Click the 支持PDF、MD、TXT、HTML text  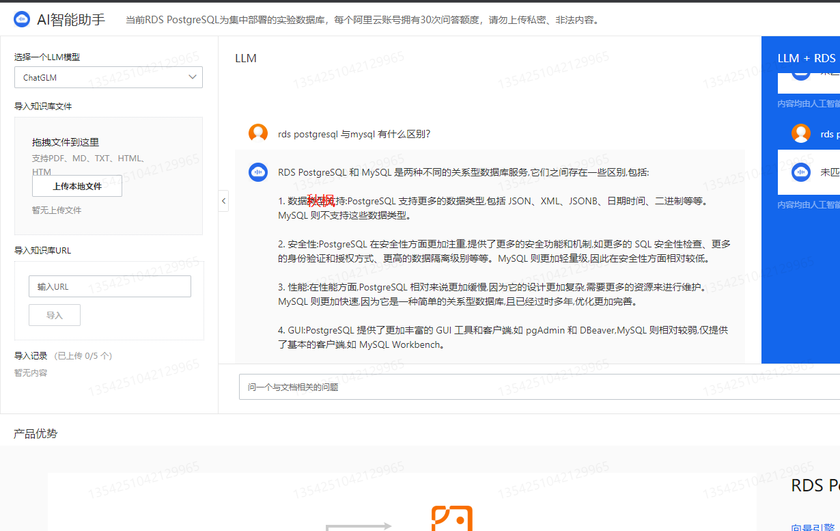[89, 165]
